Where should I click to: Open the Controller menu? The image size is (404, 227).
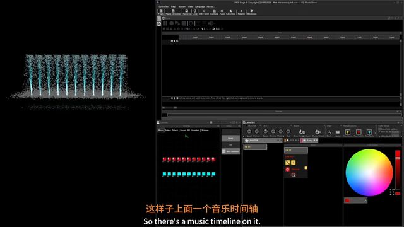pos(163,6)
